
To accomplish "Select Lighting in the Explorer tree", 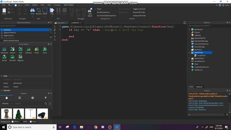I will coord(197,35).
